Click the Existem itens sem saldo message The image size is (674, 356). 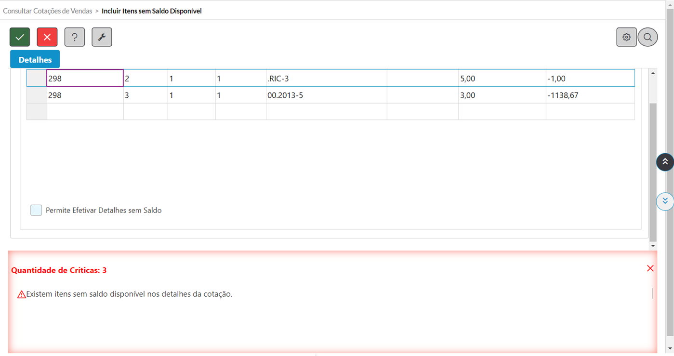click(x=129, y=294)
